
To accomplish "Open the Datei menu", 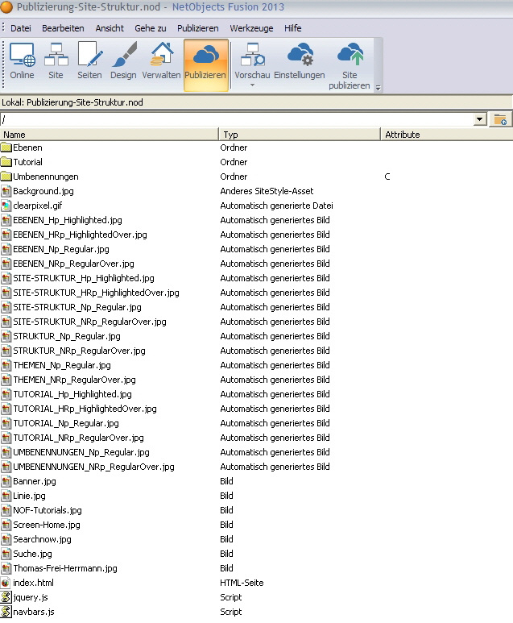I will coord(21,28).
